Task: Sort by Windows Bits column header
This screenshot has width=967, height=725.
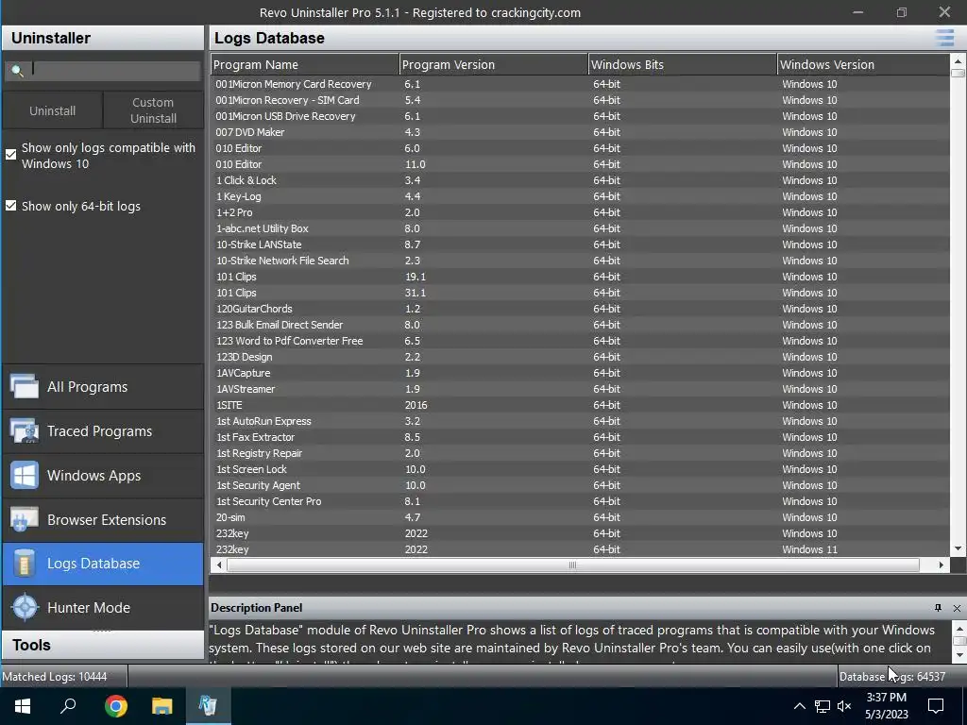Action: click(x=682, y=65)
